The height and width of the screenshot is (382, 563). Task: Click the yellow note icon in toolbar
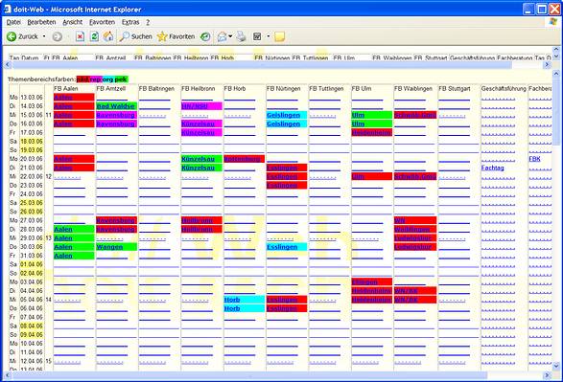tap(280, 36)
